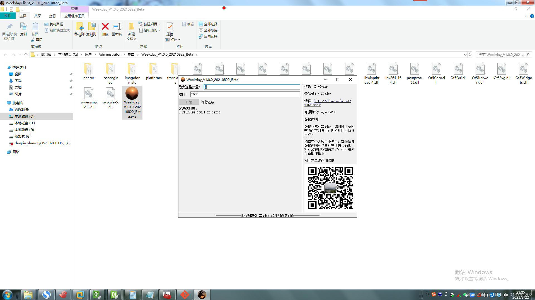
Task: Select Network (网络) in sidebar
Action: 16,152
